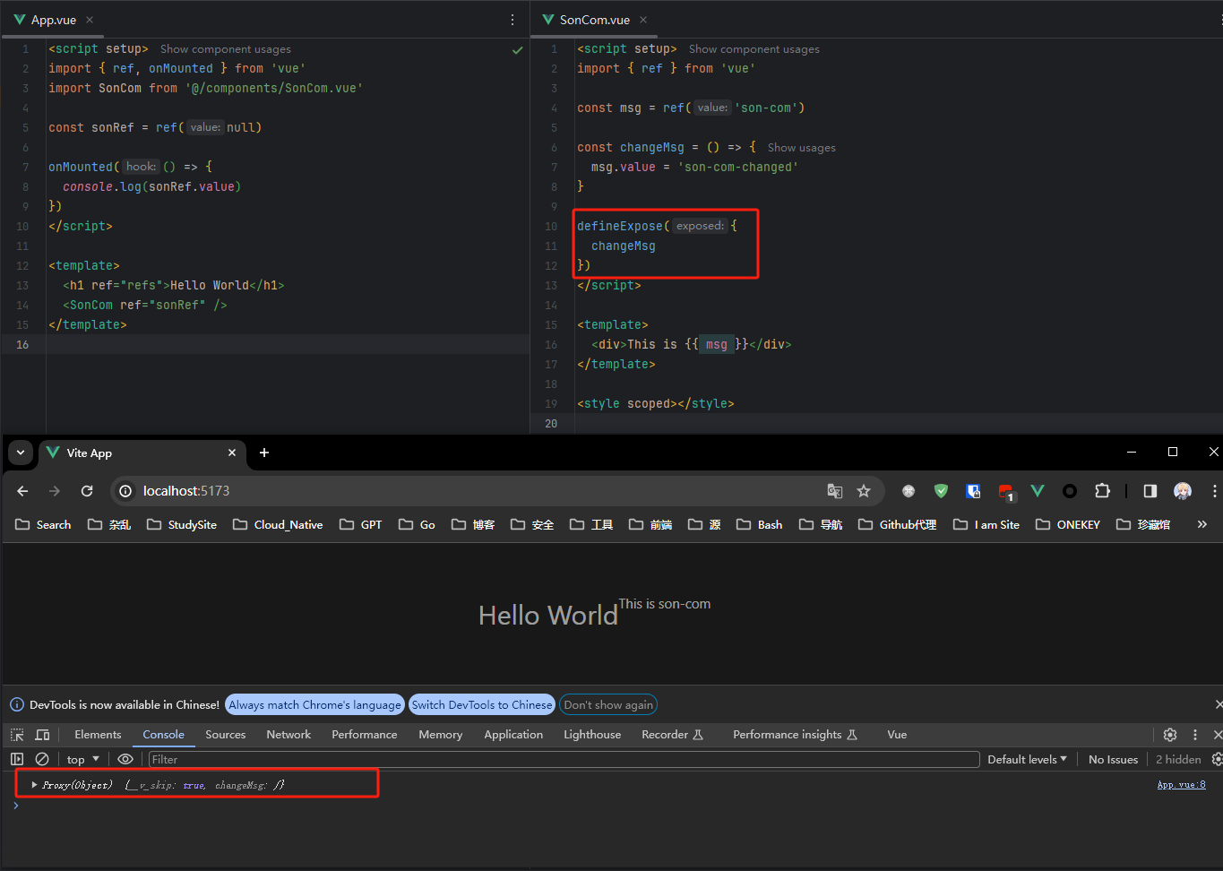Open the DevTools customize three-dot menu
1223x871 pixels.
(x=1195, y=735)
